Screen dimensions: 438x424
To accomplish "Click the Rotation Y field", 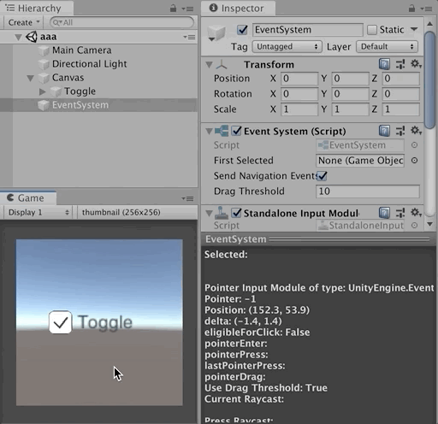I will click(x=350, y=94).
